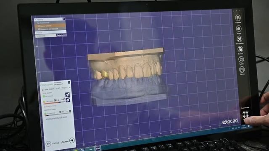Viewport: 269px width, 151px height.
Task: Click the fourth right-toolbar icon below Tools
Action: [x=240, y=49]
